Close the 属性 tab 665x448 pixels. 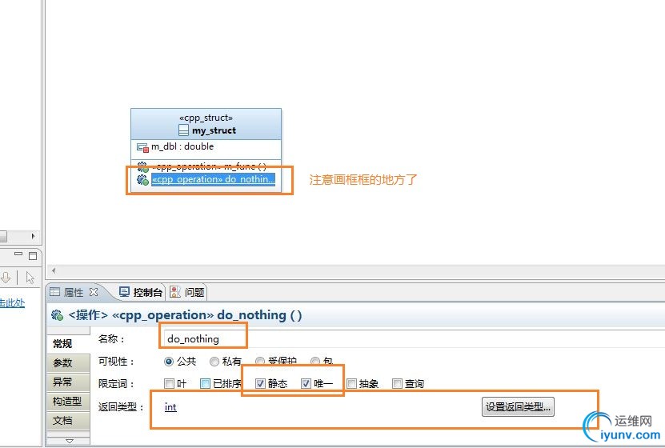[x=94, y=292]
